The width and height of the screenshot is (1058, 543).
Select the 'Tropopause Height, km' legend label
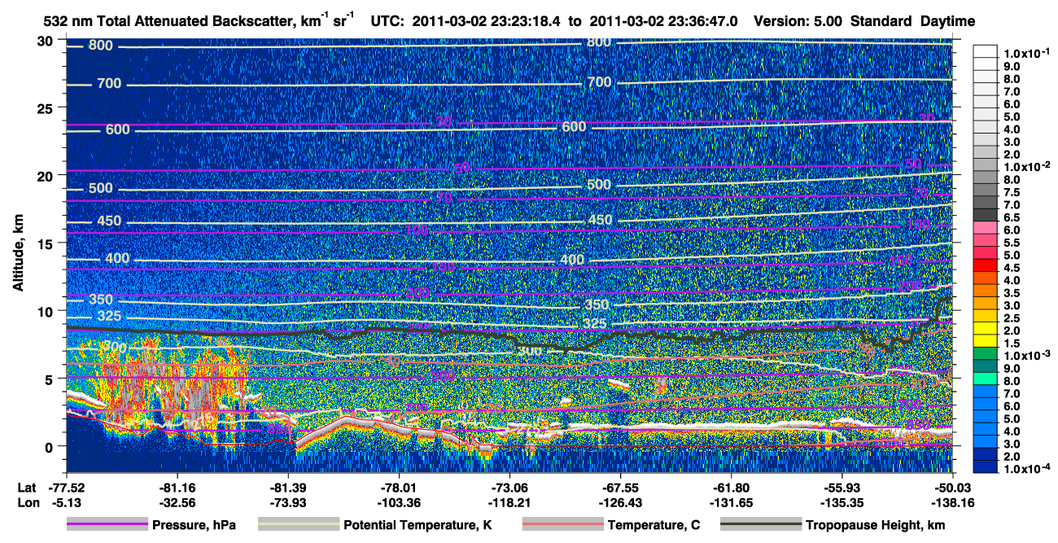point(875,525)
